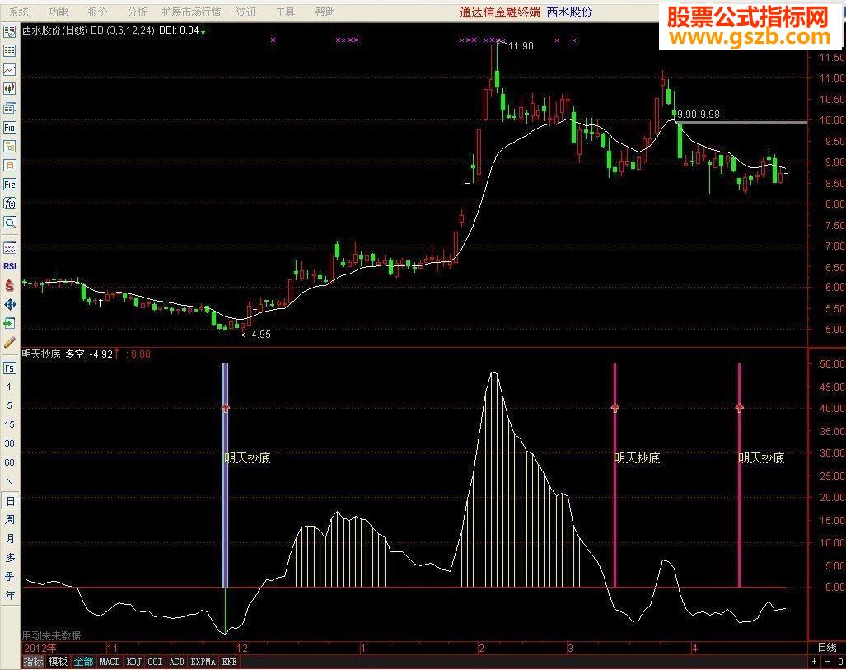Select the 周 weekly period button

click(x=10, y=520)
